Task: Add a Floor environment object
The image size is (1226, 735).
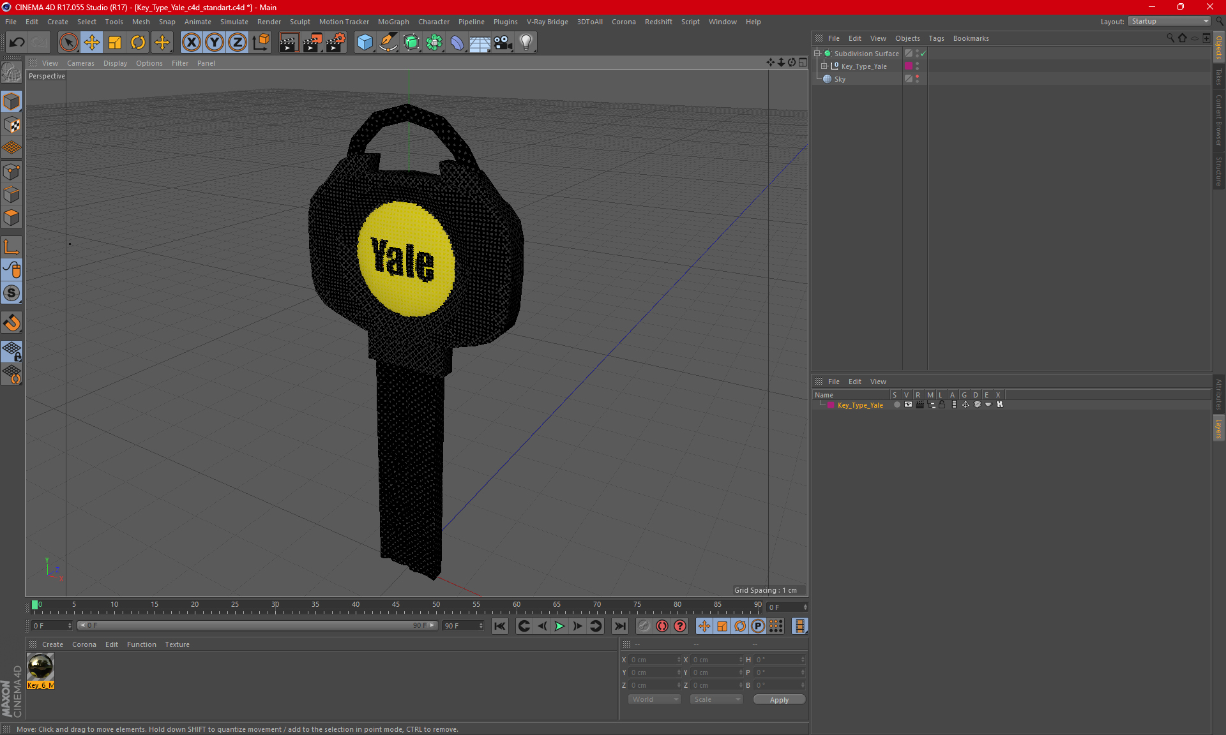Action: 480,42
